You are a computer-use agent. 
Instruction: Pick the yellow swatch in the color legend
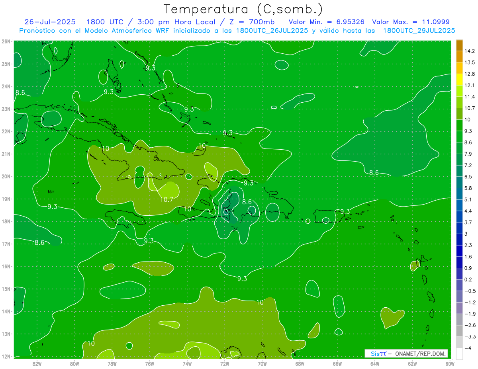[x=459, y=80]
